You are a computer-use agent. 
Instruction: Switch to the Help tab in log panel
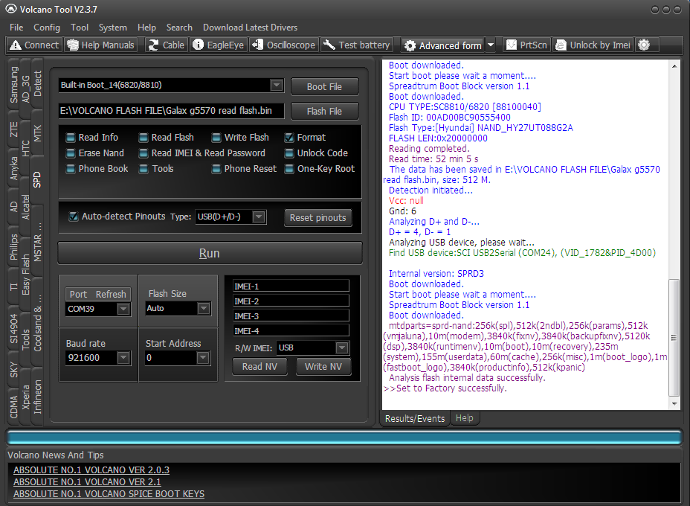[464, 418]
